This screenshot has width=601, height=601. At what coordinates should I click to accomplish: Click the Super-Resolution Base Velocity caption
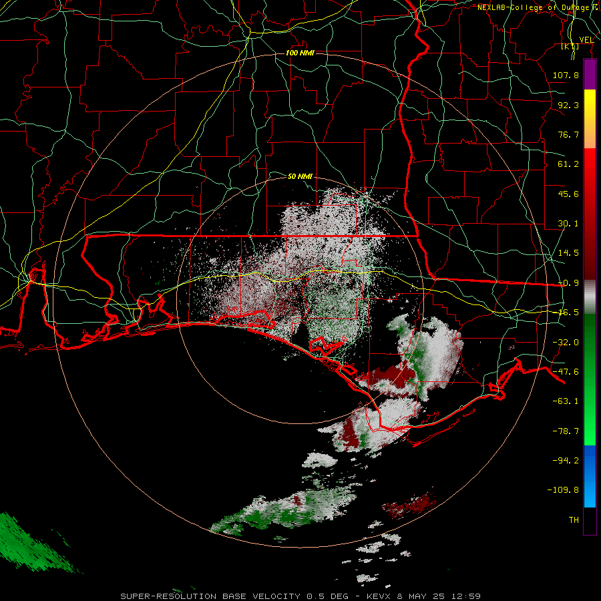coord(300,596)
